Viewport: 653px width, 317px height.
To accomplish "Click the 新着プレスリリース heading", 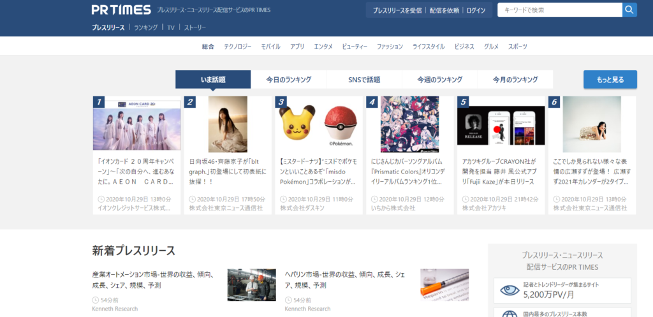I will pyautogui.click(x=134, y=251).
